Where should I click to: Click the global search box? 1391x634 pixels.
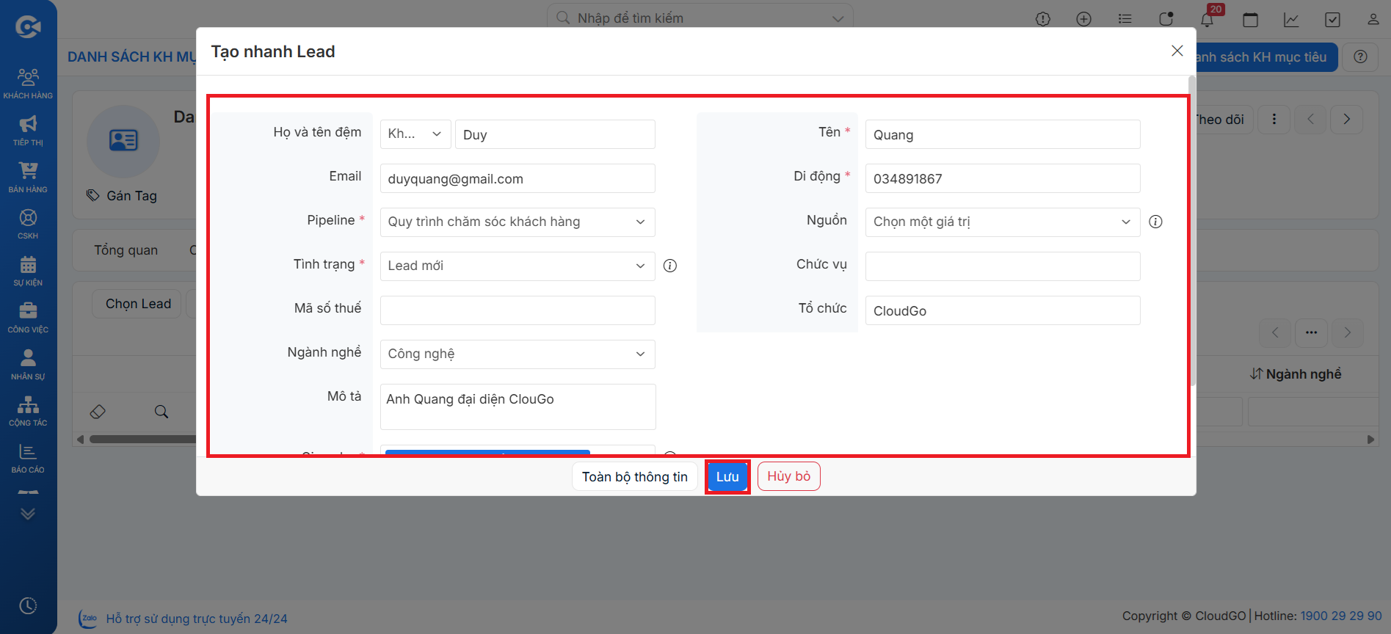[700, 18]
